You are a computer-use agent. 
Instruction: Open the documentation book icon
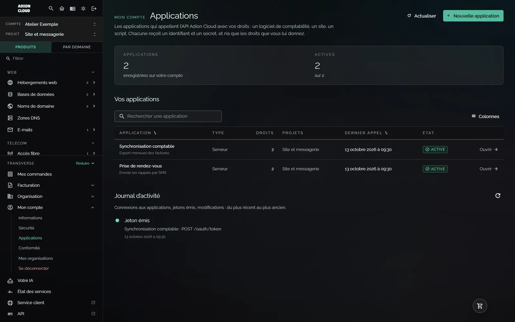click(x=72, y=9)
